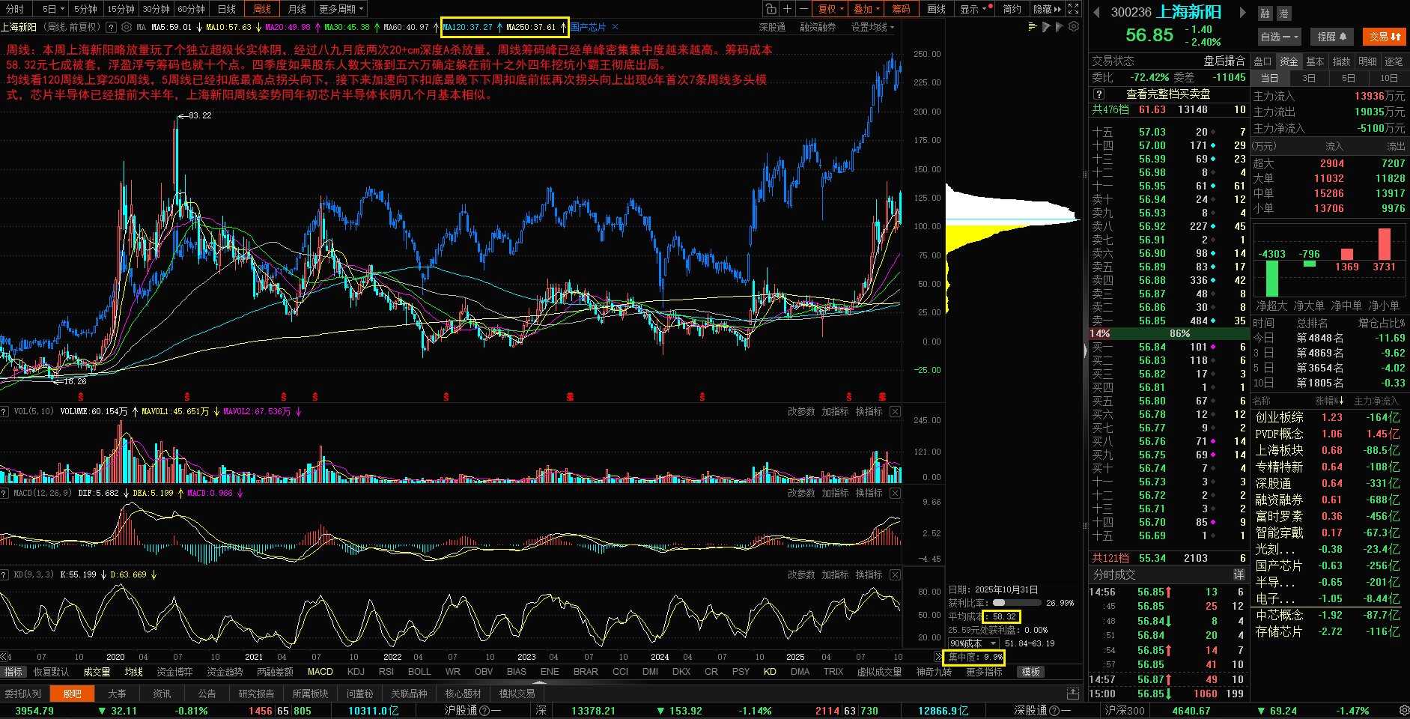Open 设置均线 dropdown

coord(872,27)
